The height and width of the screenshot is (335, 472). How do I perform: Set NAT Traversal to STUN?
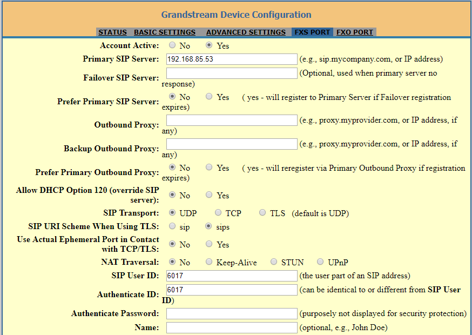274,262
